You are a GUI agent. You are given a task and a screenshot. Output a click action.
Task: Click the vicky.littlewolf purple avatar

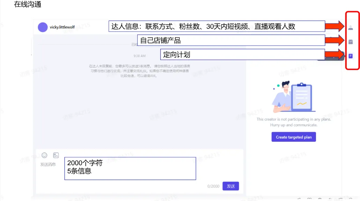click(x=43, y=27)
